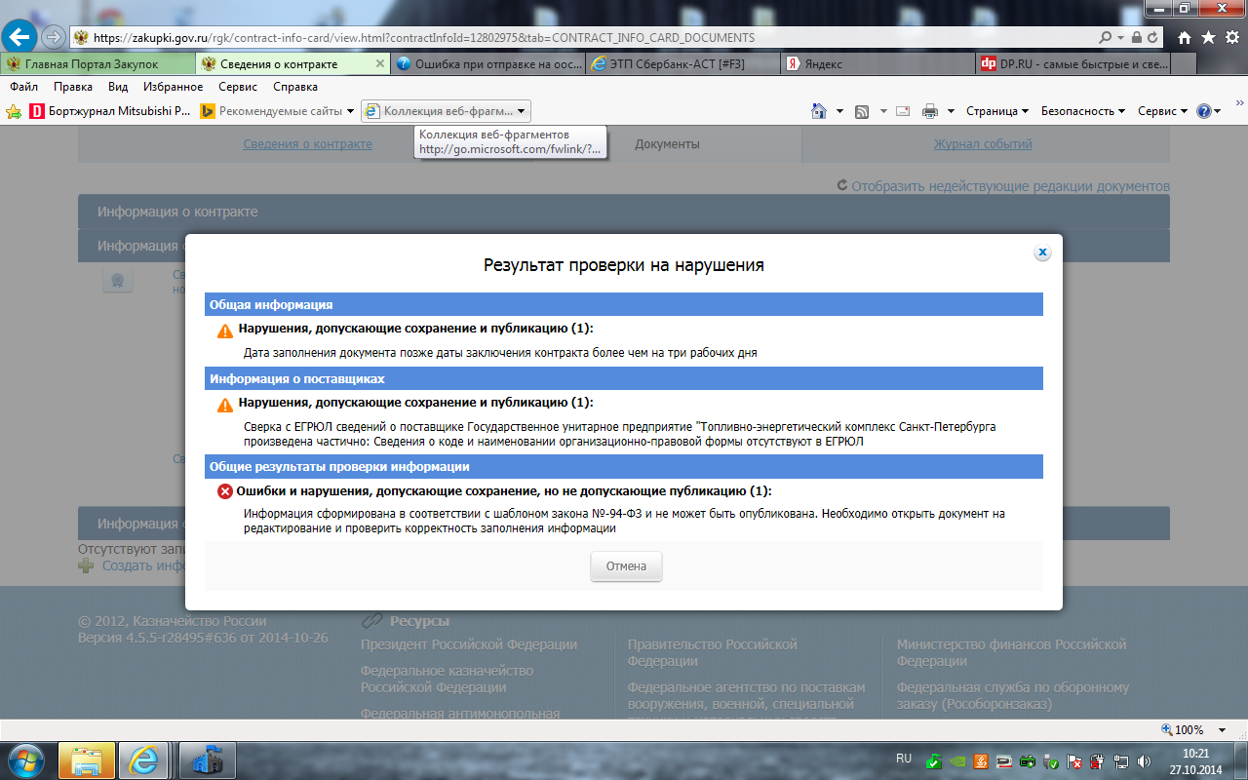Click the NVIDIA tray icon
The height and width of the screenshot is (780, 1248).
click(957, 761)
